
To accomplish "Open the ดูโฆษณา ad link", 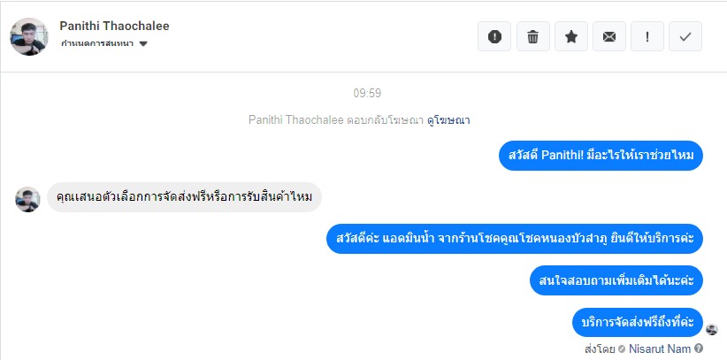I will click(455, 119).
